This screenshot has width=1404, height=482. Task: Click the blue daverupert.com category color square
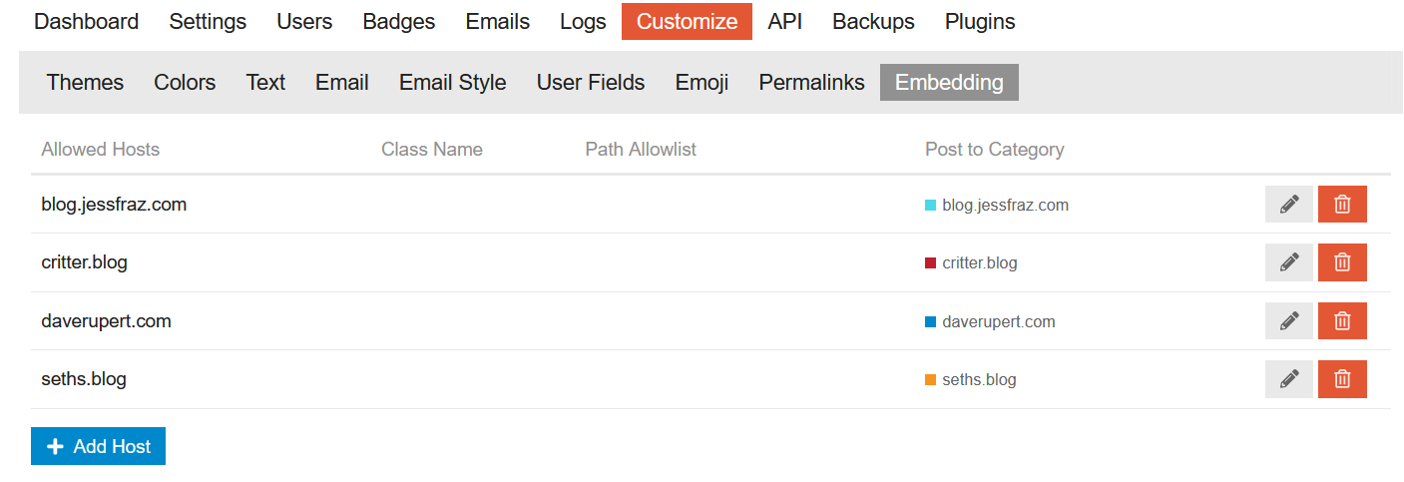(931, 322)
